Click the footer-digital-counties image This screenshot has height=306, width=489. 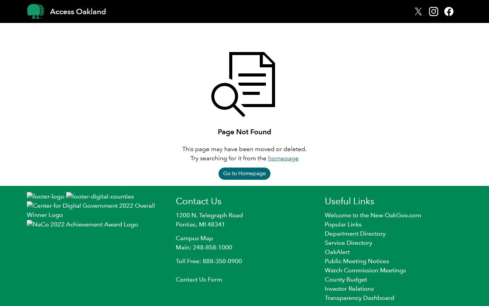tap(100, 197)
